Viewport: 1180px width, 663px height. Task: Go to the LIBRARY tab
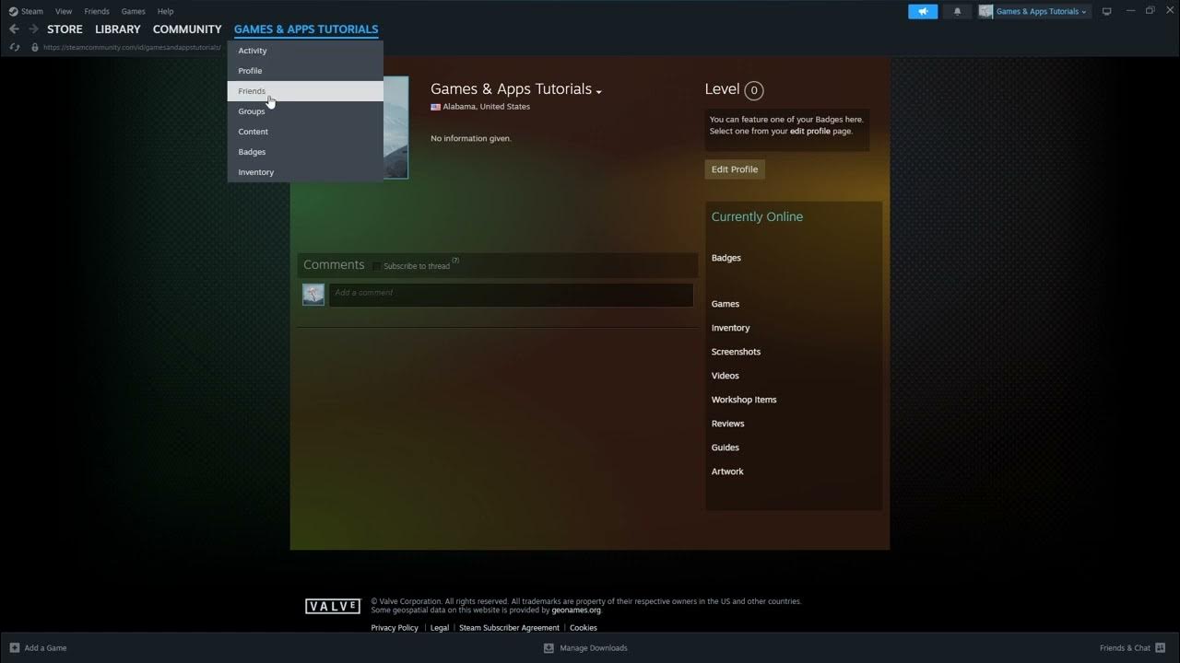pos(118,29)
